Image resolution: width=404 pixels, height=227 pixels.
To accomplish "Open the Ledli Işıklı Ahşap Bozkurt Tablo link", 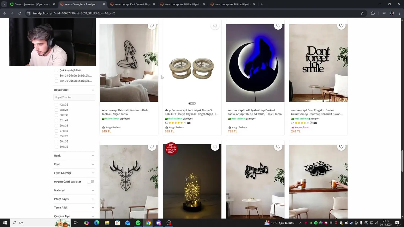I will 255,112.
